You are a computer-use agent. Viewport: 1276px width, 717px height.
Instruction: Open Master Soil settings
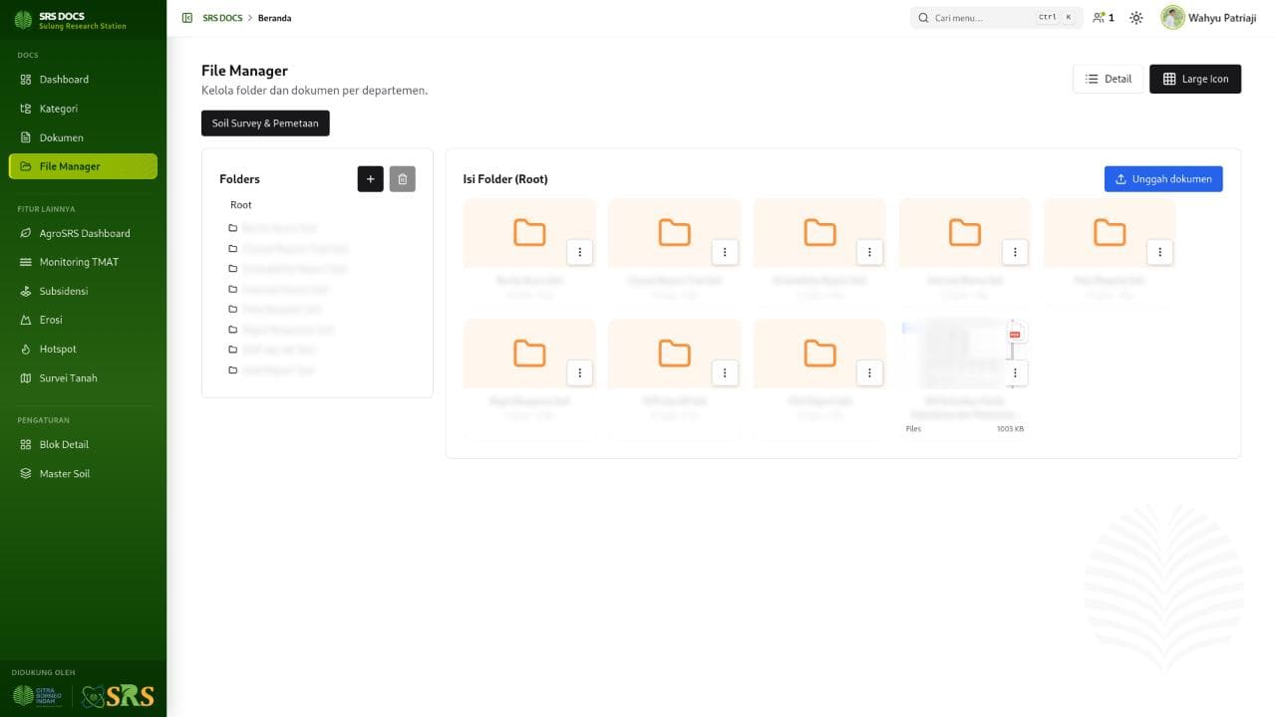pos(83,474)
